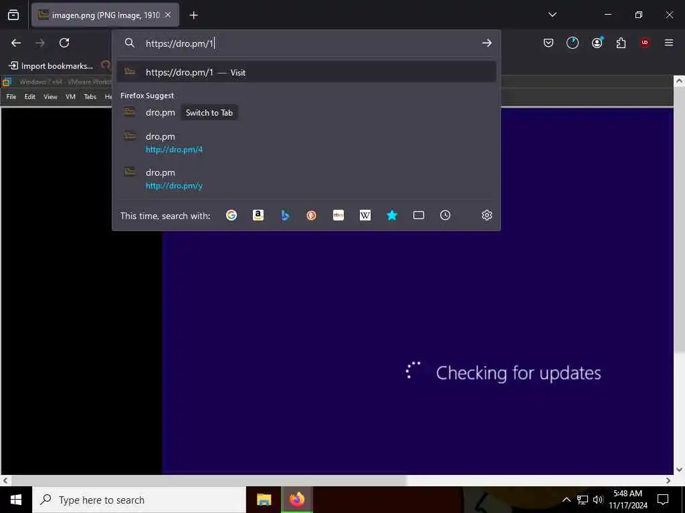Show hidden system tray icons chevron

(566, 500)
